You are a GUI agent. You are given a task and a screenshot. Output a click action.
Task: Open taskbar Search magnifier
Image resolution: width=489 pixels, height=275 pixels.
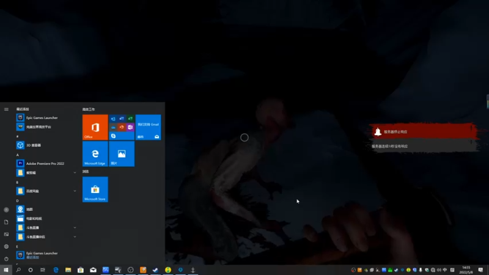click(x=18, y=269)
